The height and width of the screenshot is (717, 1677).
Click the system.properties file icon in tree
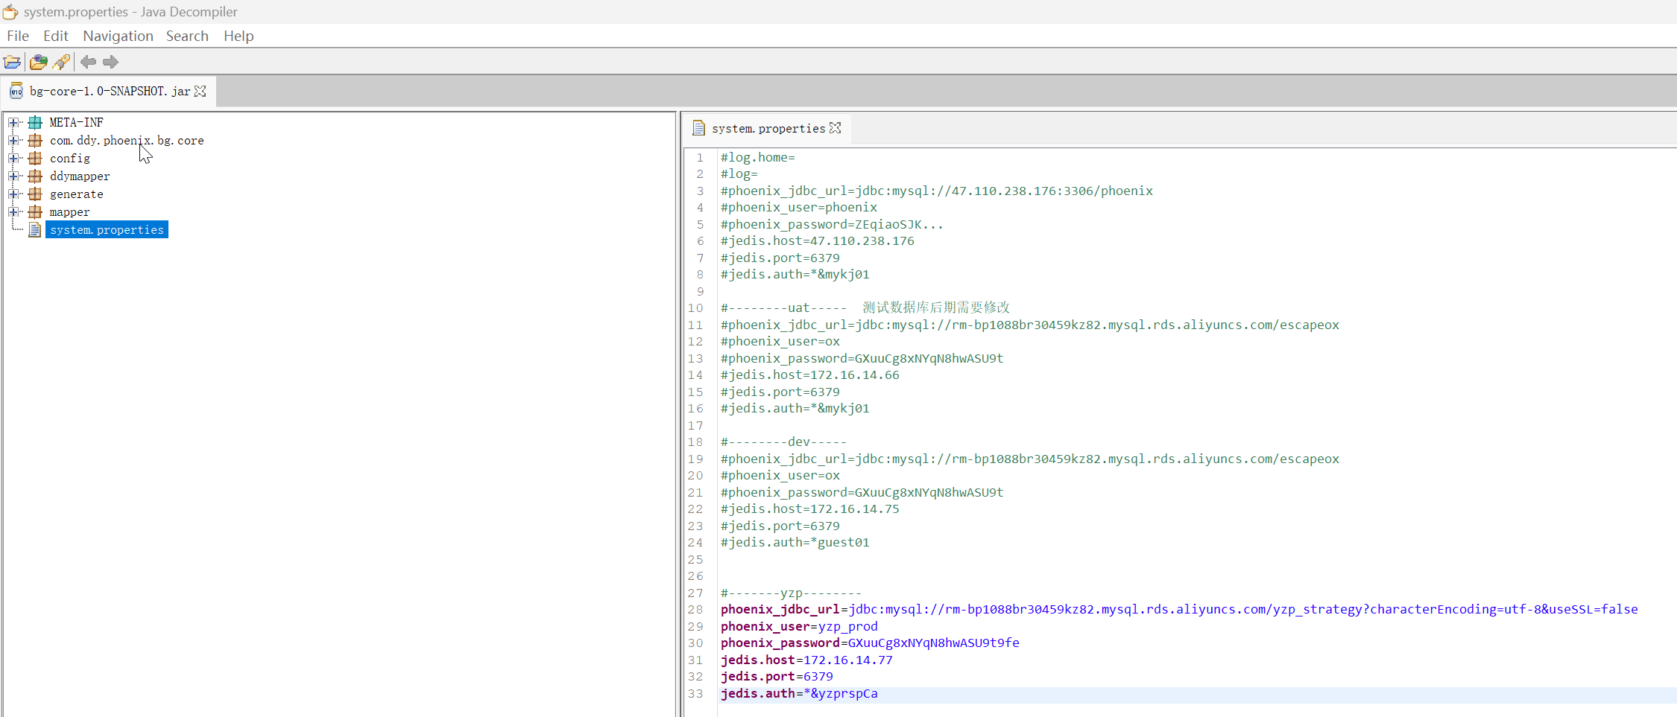point(34,229)
